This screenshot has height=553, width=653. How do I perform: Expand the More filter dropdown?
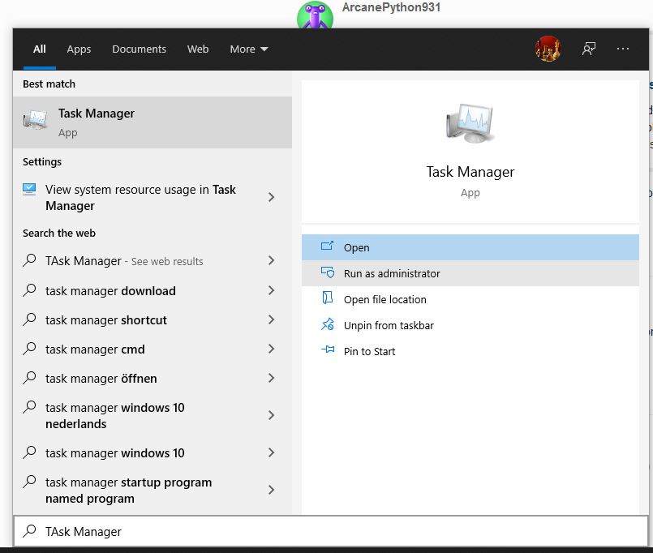pos(248,49)
